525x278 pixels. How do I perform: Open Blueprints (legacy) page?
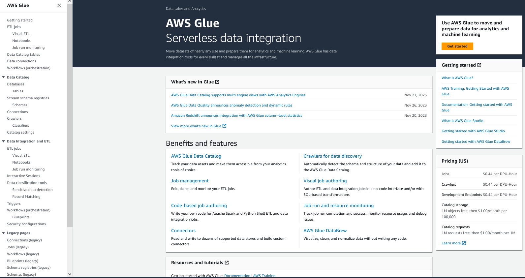pyautogui.click(x=22, y=261)
